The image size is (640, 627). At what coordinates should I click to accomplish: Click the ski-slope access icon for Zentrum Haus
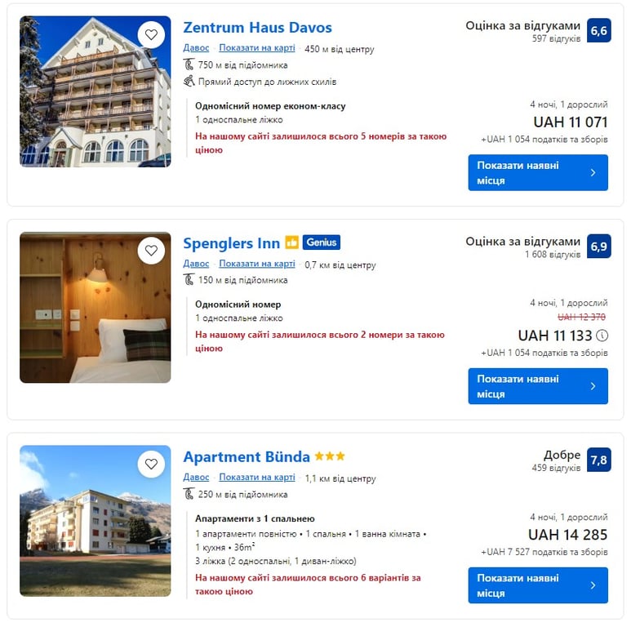(x=189, y=82)
